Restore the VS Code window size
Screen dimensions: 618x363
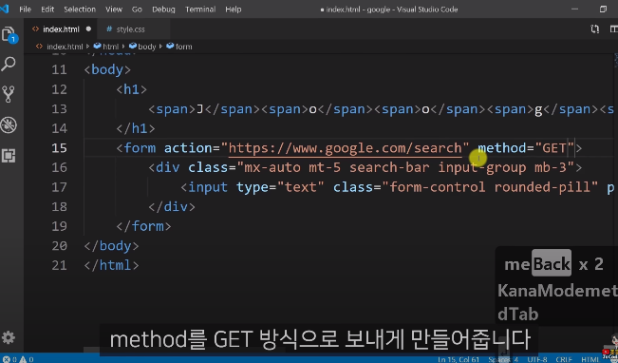click(603, 9)
